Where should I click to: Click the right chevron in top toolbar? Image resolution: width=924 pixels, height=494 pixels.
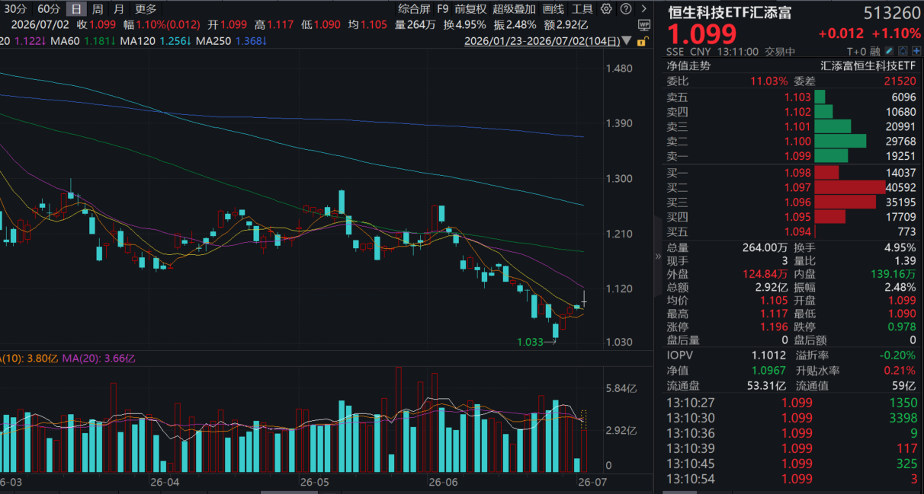pos(644,8)
